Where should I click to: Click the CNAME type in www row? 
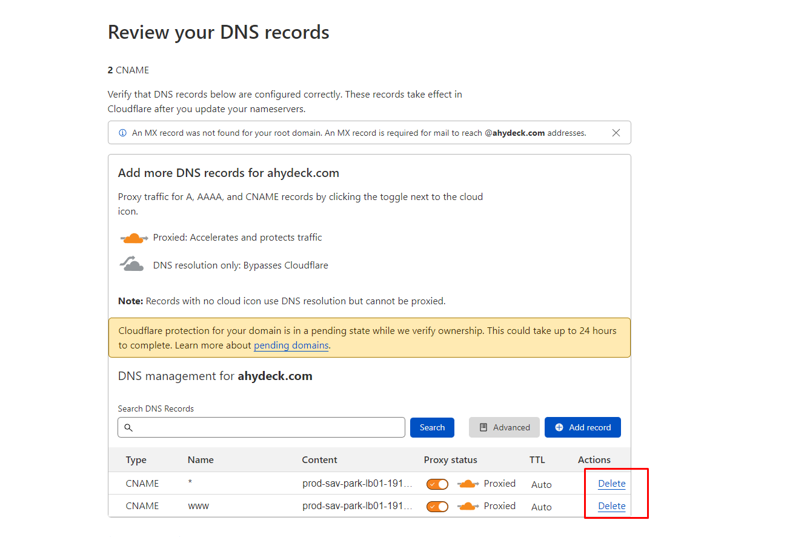142,506
